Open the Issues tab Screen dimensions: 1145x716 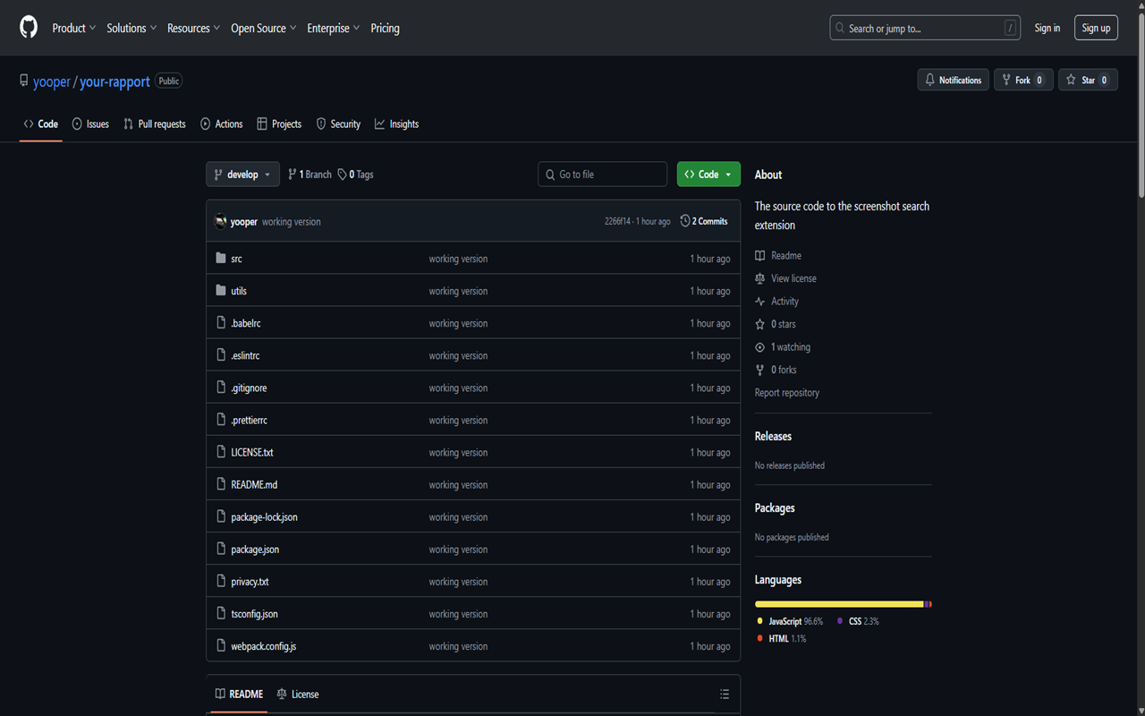[90, 124]
